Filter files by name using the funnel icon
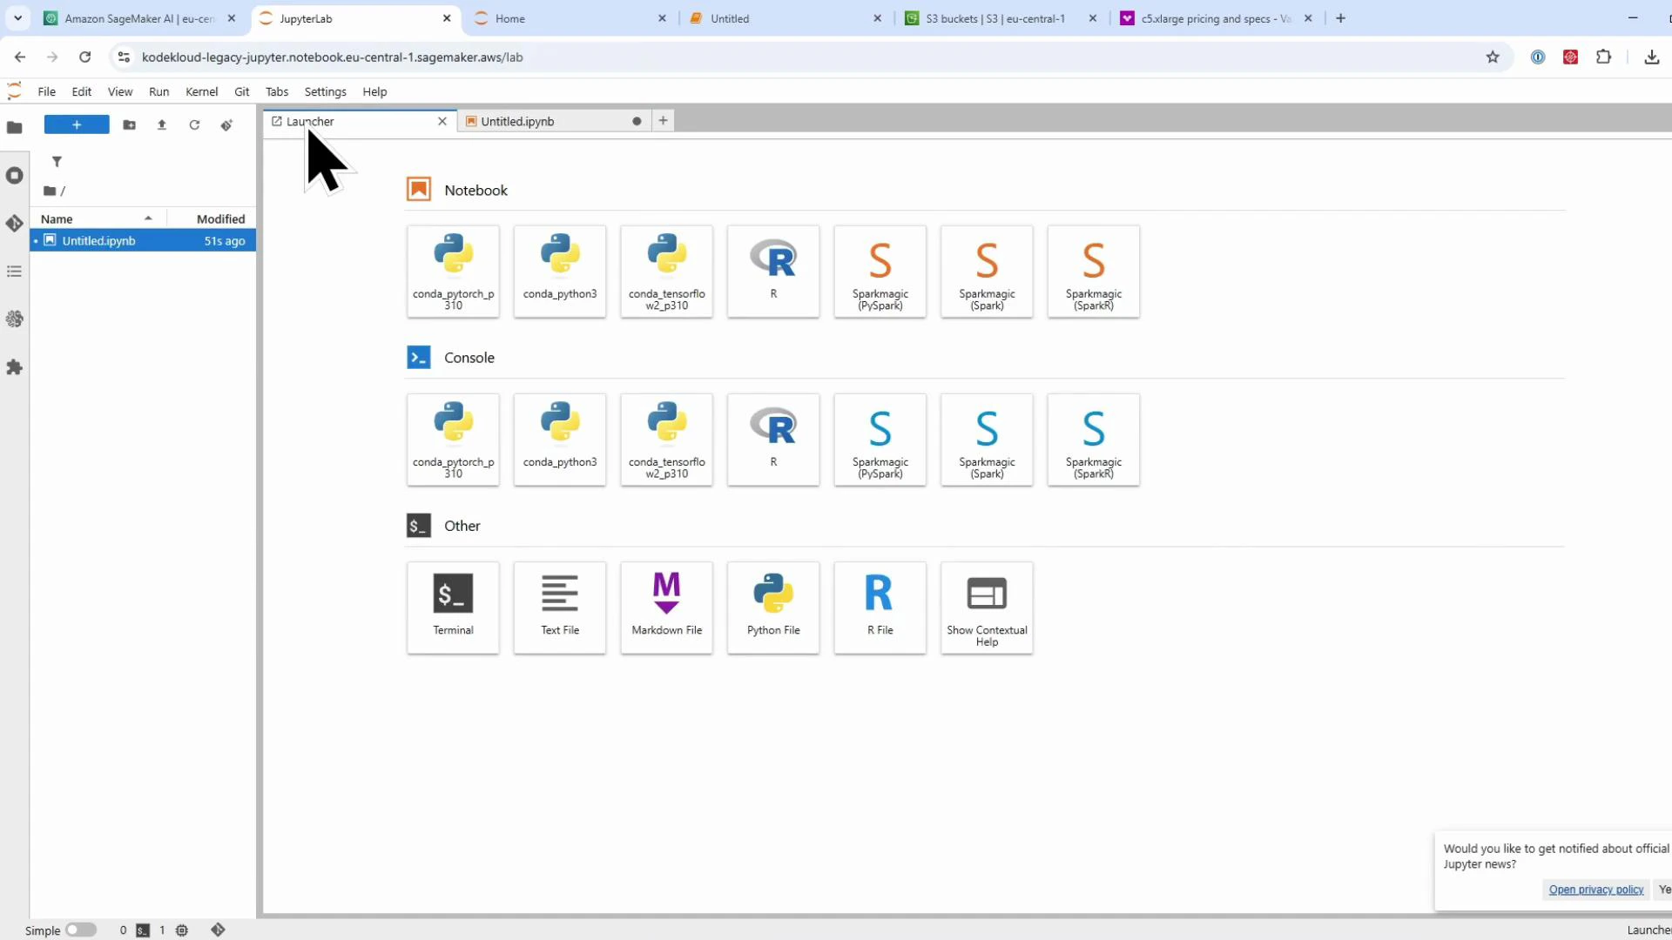This screenshot has width=1672, height=940. tap(57, 161)
